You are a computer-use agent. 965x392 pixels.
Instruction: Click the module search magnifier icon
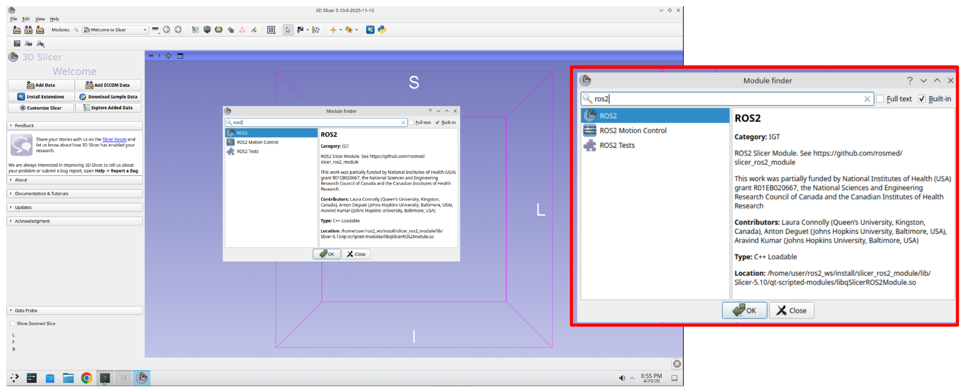(76, 30)
